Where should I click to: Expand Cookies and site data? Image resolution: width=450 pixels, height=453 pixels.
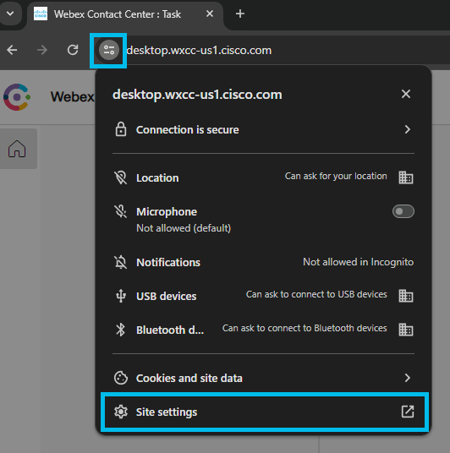(x=263, y=378)
